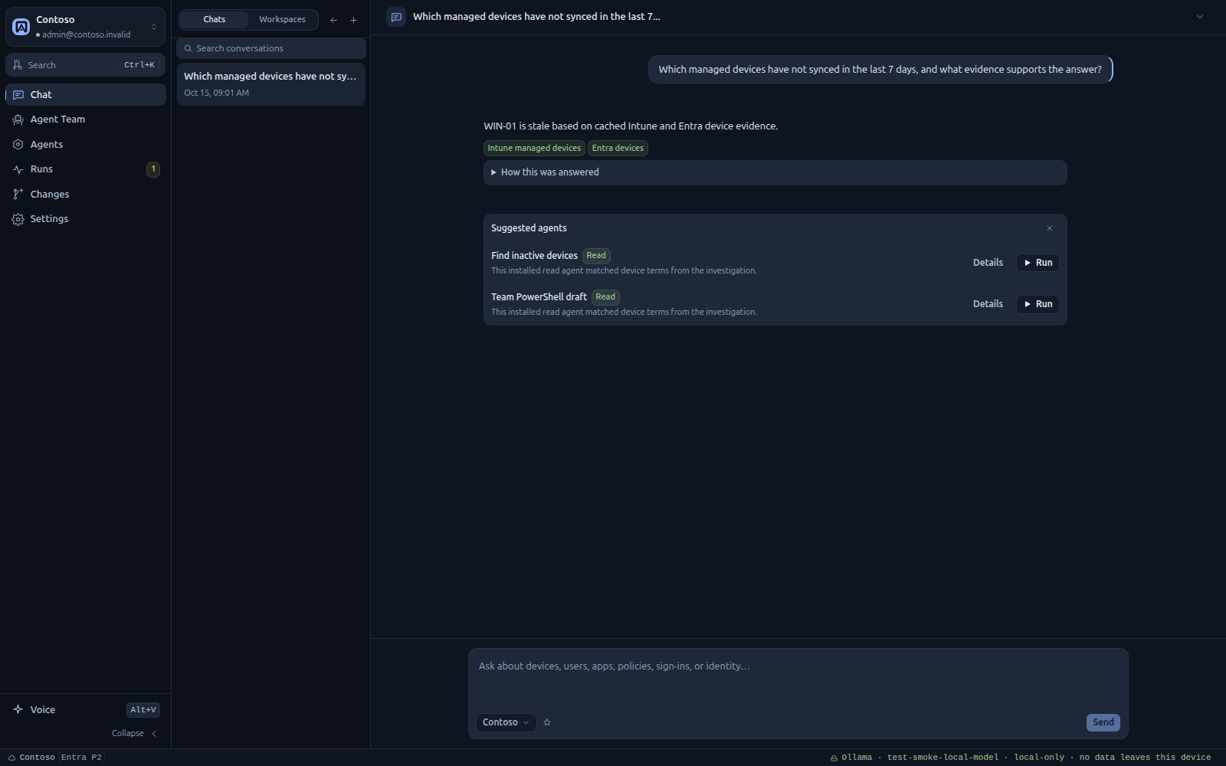The width and height of the screenshot is (1226, 766).
Task: Click the Entra P2 status badge
Action: coord(81,758)
